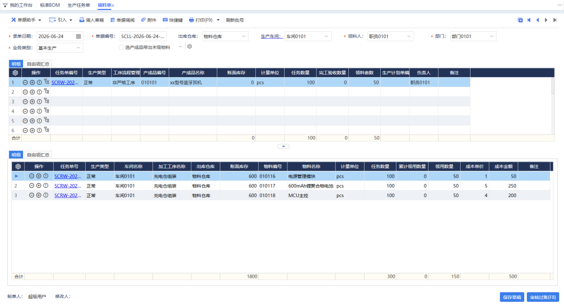Click the 保存草稿 button

pyautogui.click(x=512, y=297)
